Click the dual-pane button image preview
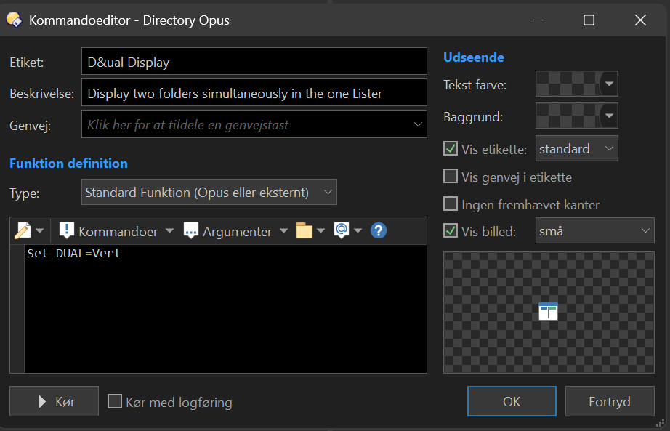Screen dimensions: 670x431 [548, 312]
